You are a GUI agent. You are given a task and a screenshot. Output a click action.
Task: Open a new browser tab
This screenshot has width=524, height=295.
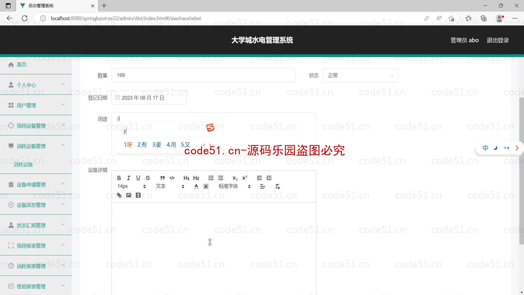104,6
